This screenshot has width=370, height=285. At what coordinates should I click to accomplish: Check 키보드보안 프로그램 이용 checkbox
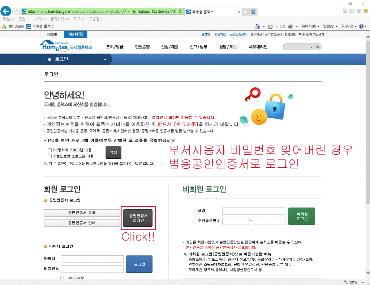pyautogui.click(x=50, y=156)
